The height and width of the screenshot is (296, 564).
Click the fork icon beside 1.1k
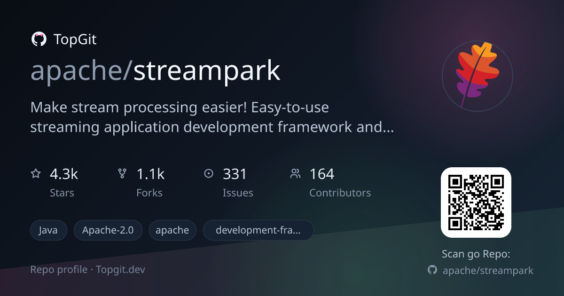tap(122, 174)
